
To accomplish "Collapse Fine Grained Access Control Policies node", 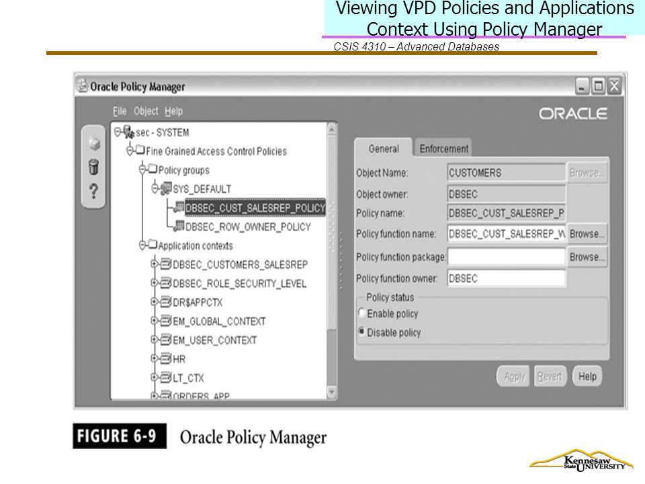I will click(x=130, y=151).
